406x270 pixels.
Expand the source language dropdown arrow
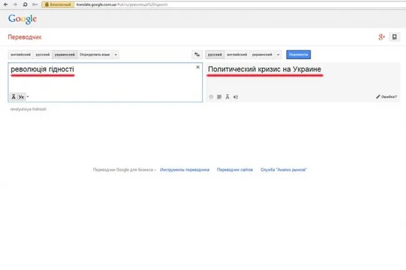[116, 54]
